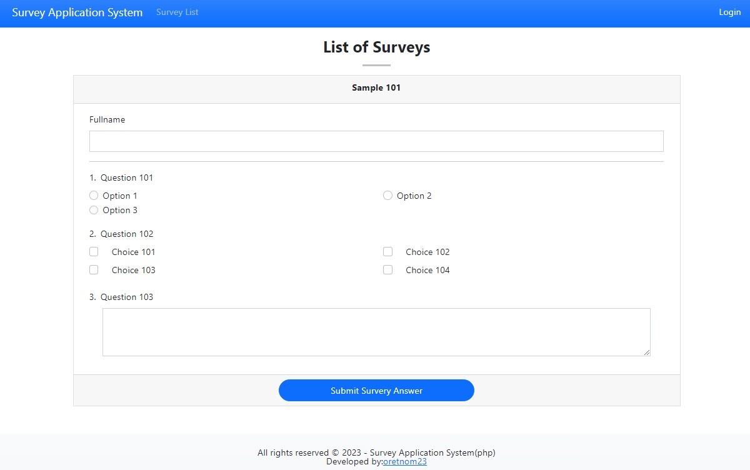Select the Question 103 label text
The width and height of the screenshot is (750, 470).
coord(127,297)
